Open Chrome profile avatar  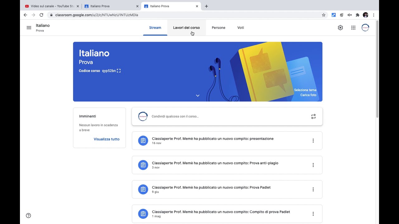[366, 15]
